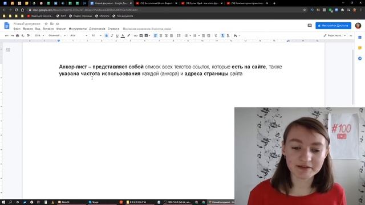Run the spell check tool

coord(23,35)
